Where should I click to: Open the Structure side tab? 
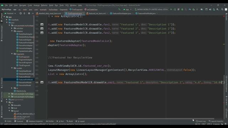[x=1, y=83]
